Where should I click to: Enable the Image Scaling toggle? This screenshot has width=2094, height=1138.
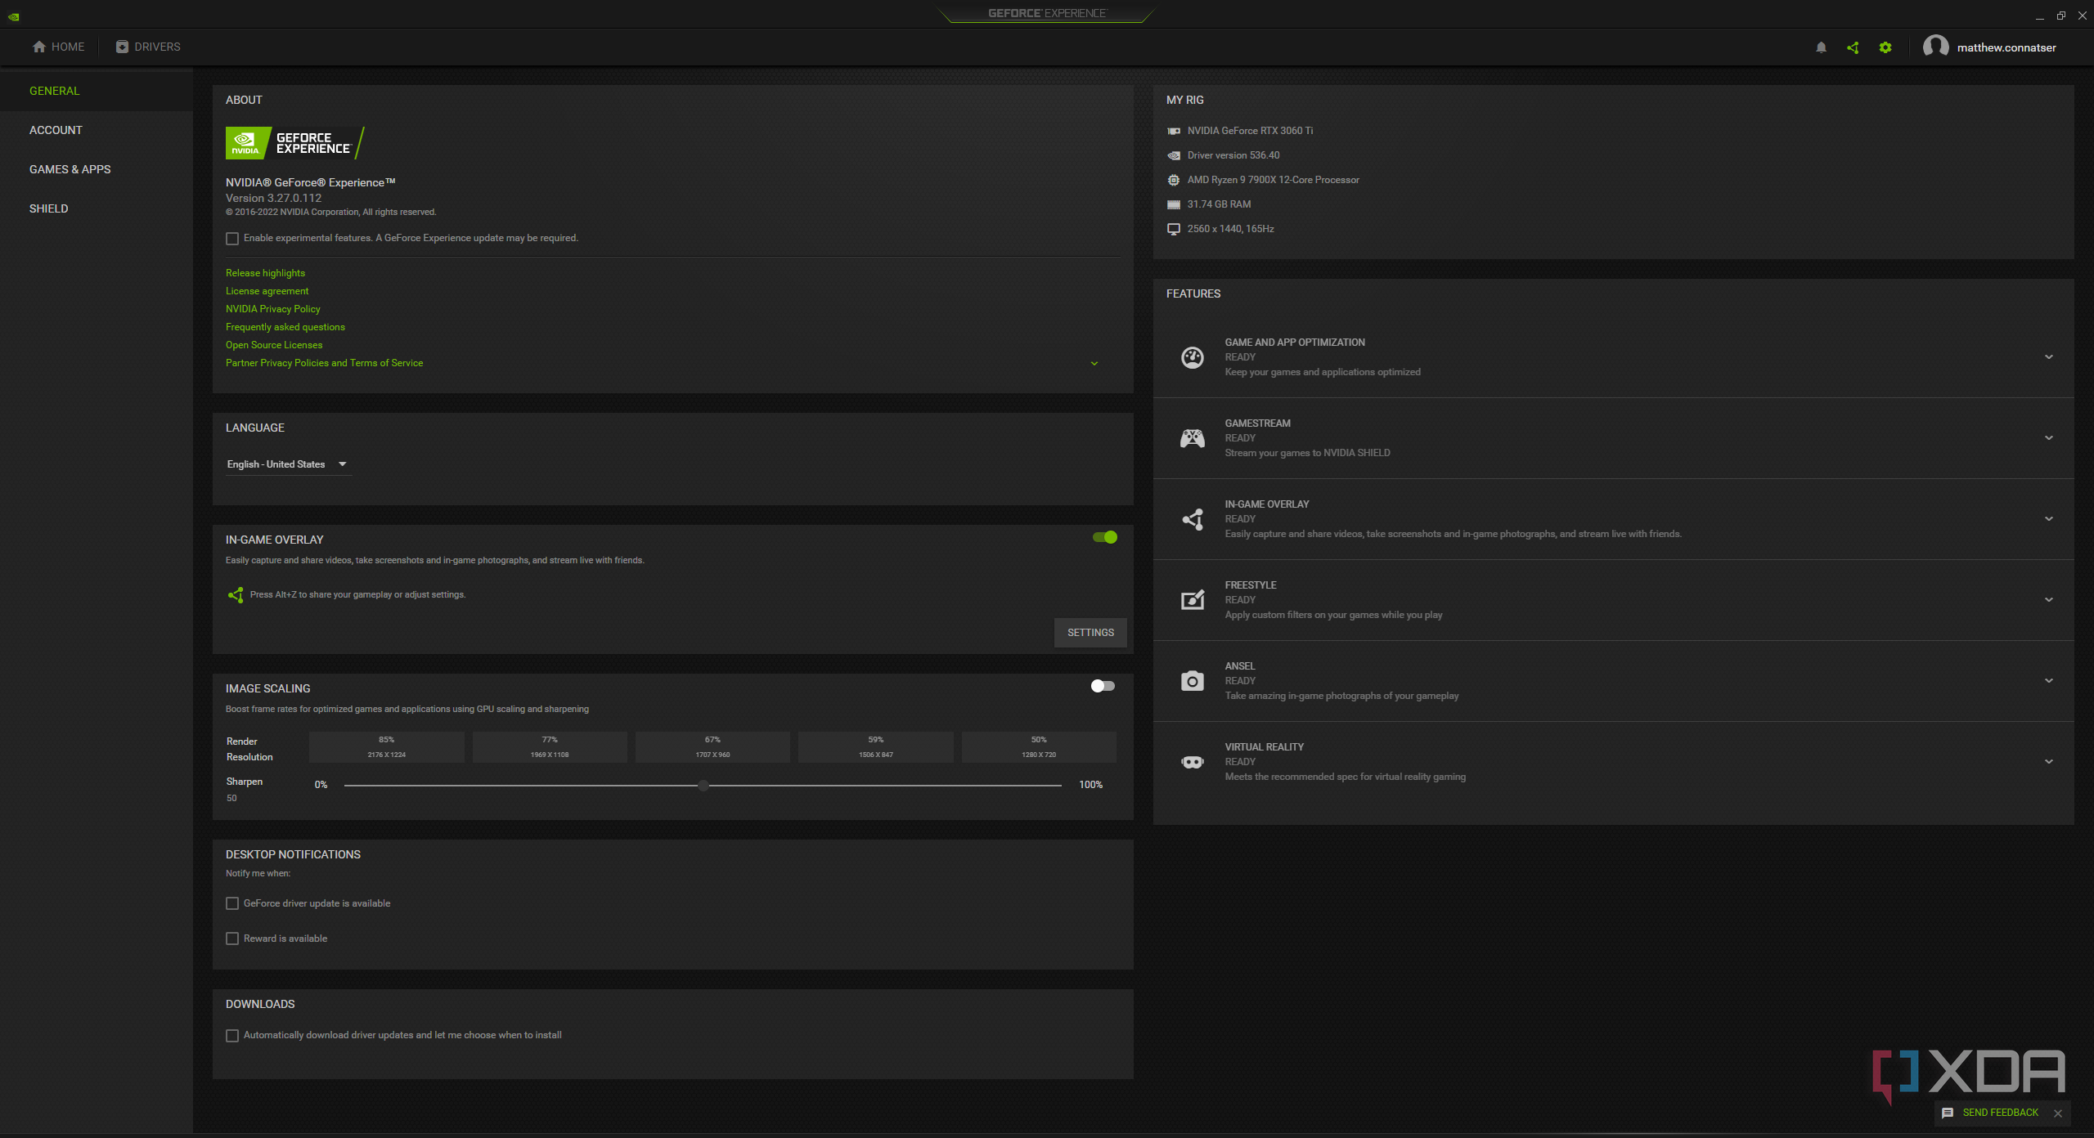[1103, 686]
